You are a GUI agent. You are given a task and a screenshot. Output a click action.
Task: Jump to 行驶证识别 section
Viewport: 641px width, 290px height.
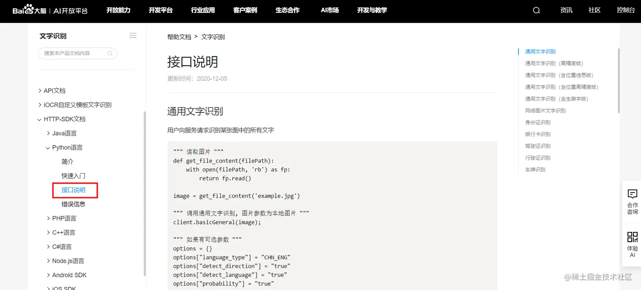(x=538, y=158)
